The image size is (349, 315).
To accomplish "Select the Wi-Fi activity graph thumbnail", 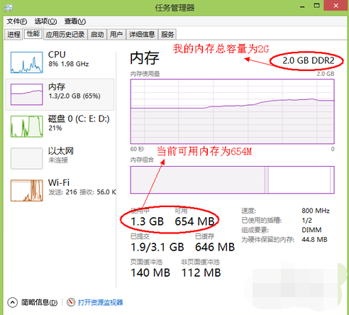I will click(x=27, y=191).
